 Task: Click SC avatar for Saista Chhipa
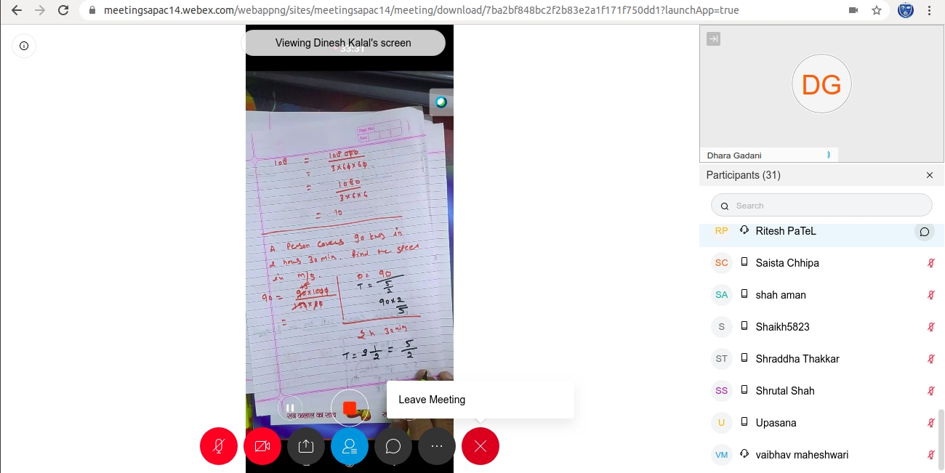point(721,263)
